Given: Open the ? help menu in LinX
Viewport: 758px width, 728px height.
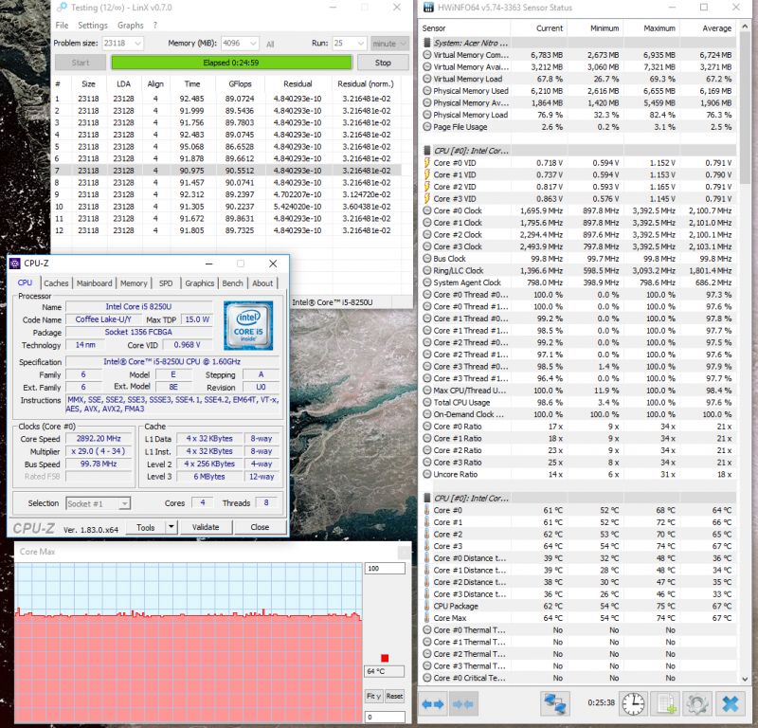Looking at the screenshot, I should pos(155,26).
